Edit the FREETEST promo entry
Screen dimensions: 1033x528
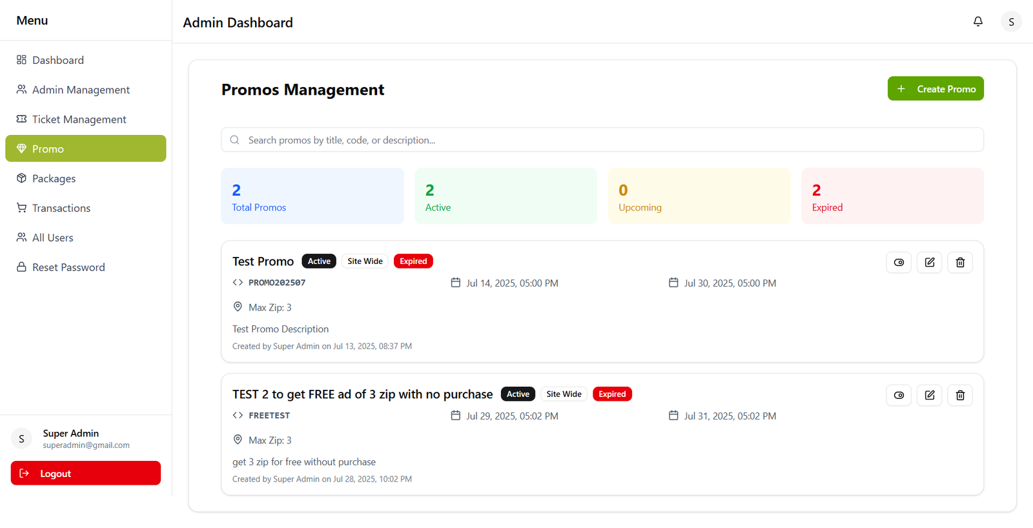tap(929, 395)
